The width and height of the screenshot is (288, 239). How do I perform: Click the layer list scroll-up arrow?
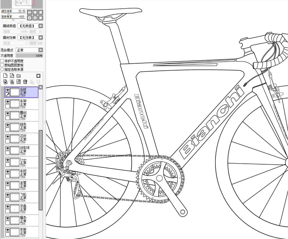[x=40, y=87]
